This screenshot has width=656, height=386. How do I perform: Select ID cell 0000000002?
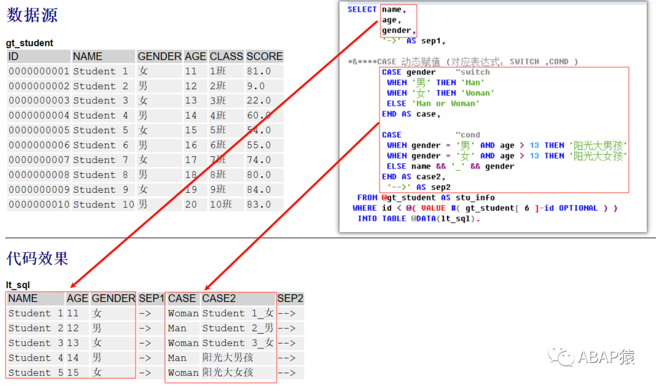(39, 86)
